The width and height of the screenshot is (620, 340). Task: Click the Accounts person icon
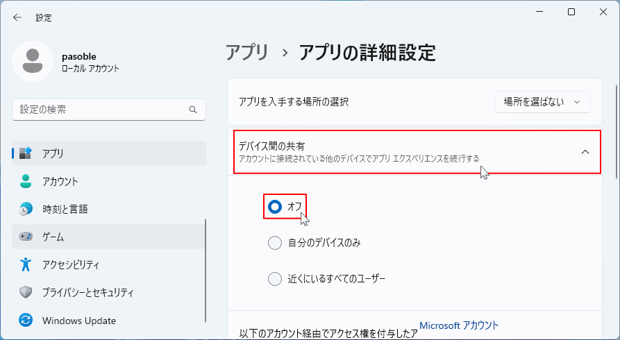click(26, 181)
